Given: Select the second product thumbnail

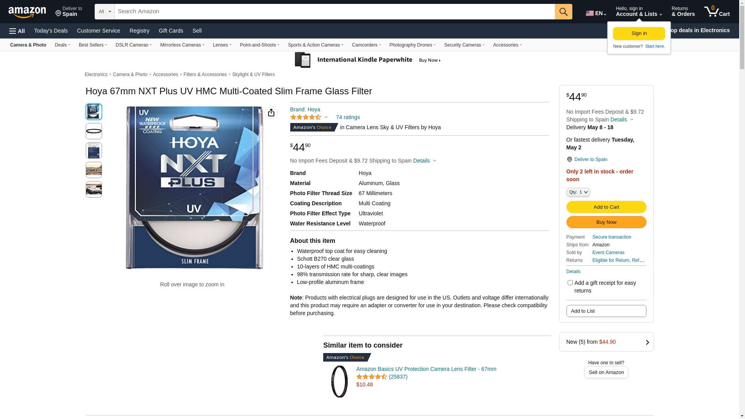Looking at the screenshot, I should (94, 131).
